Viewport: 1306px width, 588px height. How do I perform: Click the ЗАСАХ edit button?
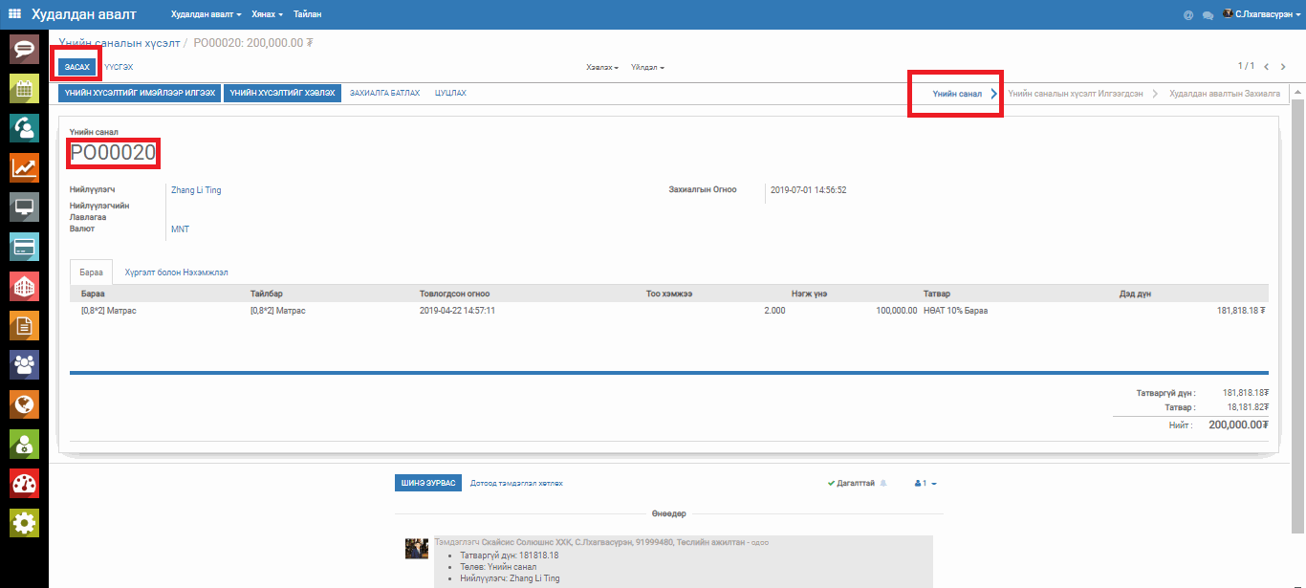(x=76, y=67)
